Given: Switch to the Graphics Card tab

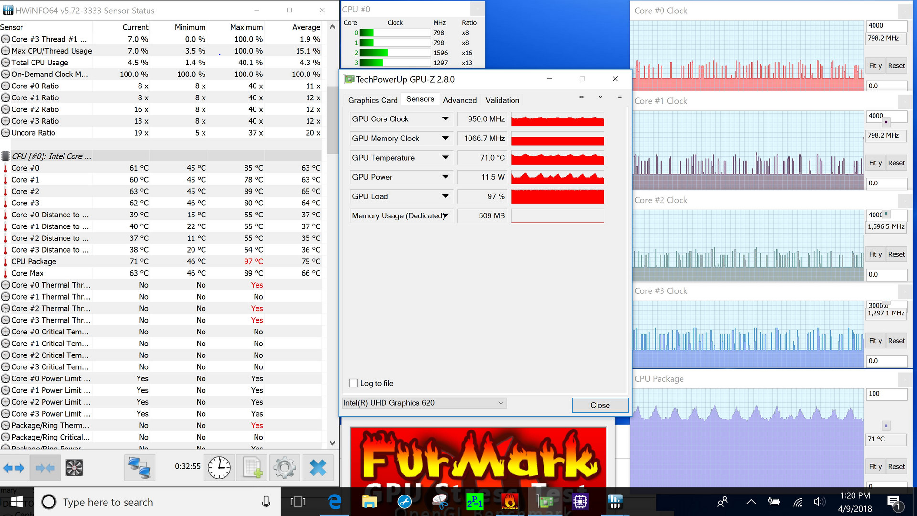Looking at the screenshot, I should pyautogui.click(x=373, y=100).
